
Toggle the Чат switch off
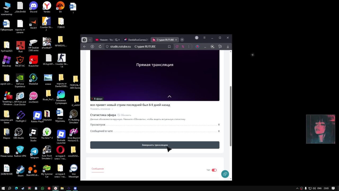(x=214, y=170)
